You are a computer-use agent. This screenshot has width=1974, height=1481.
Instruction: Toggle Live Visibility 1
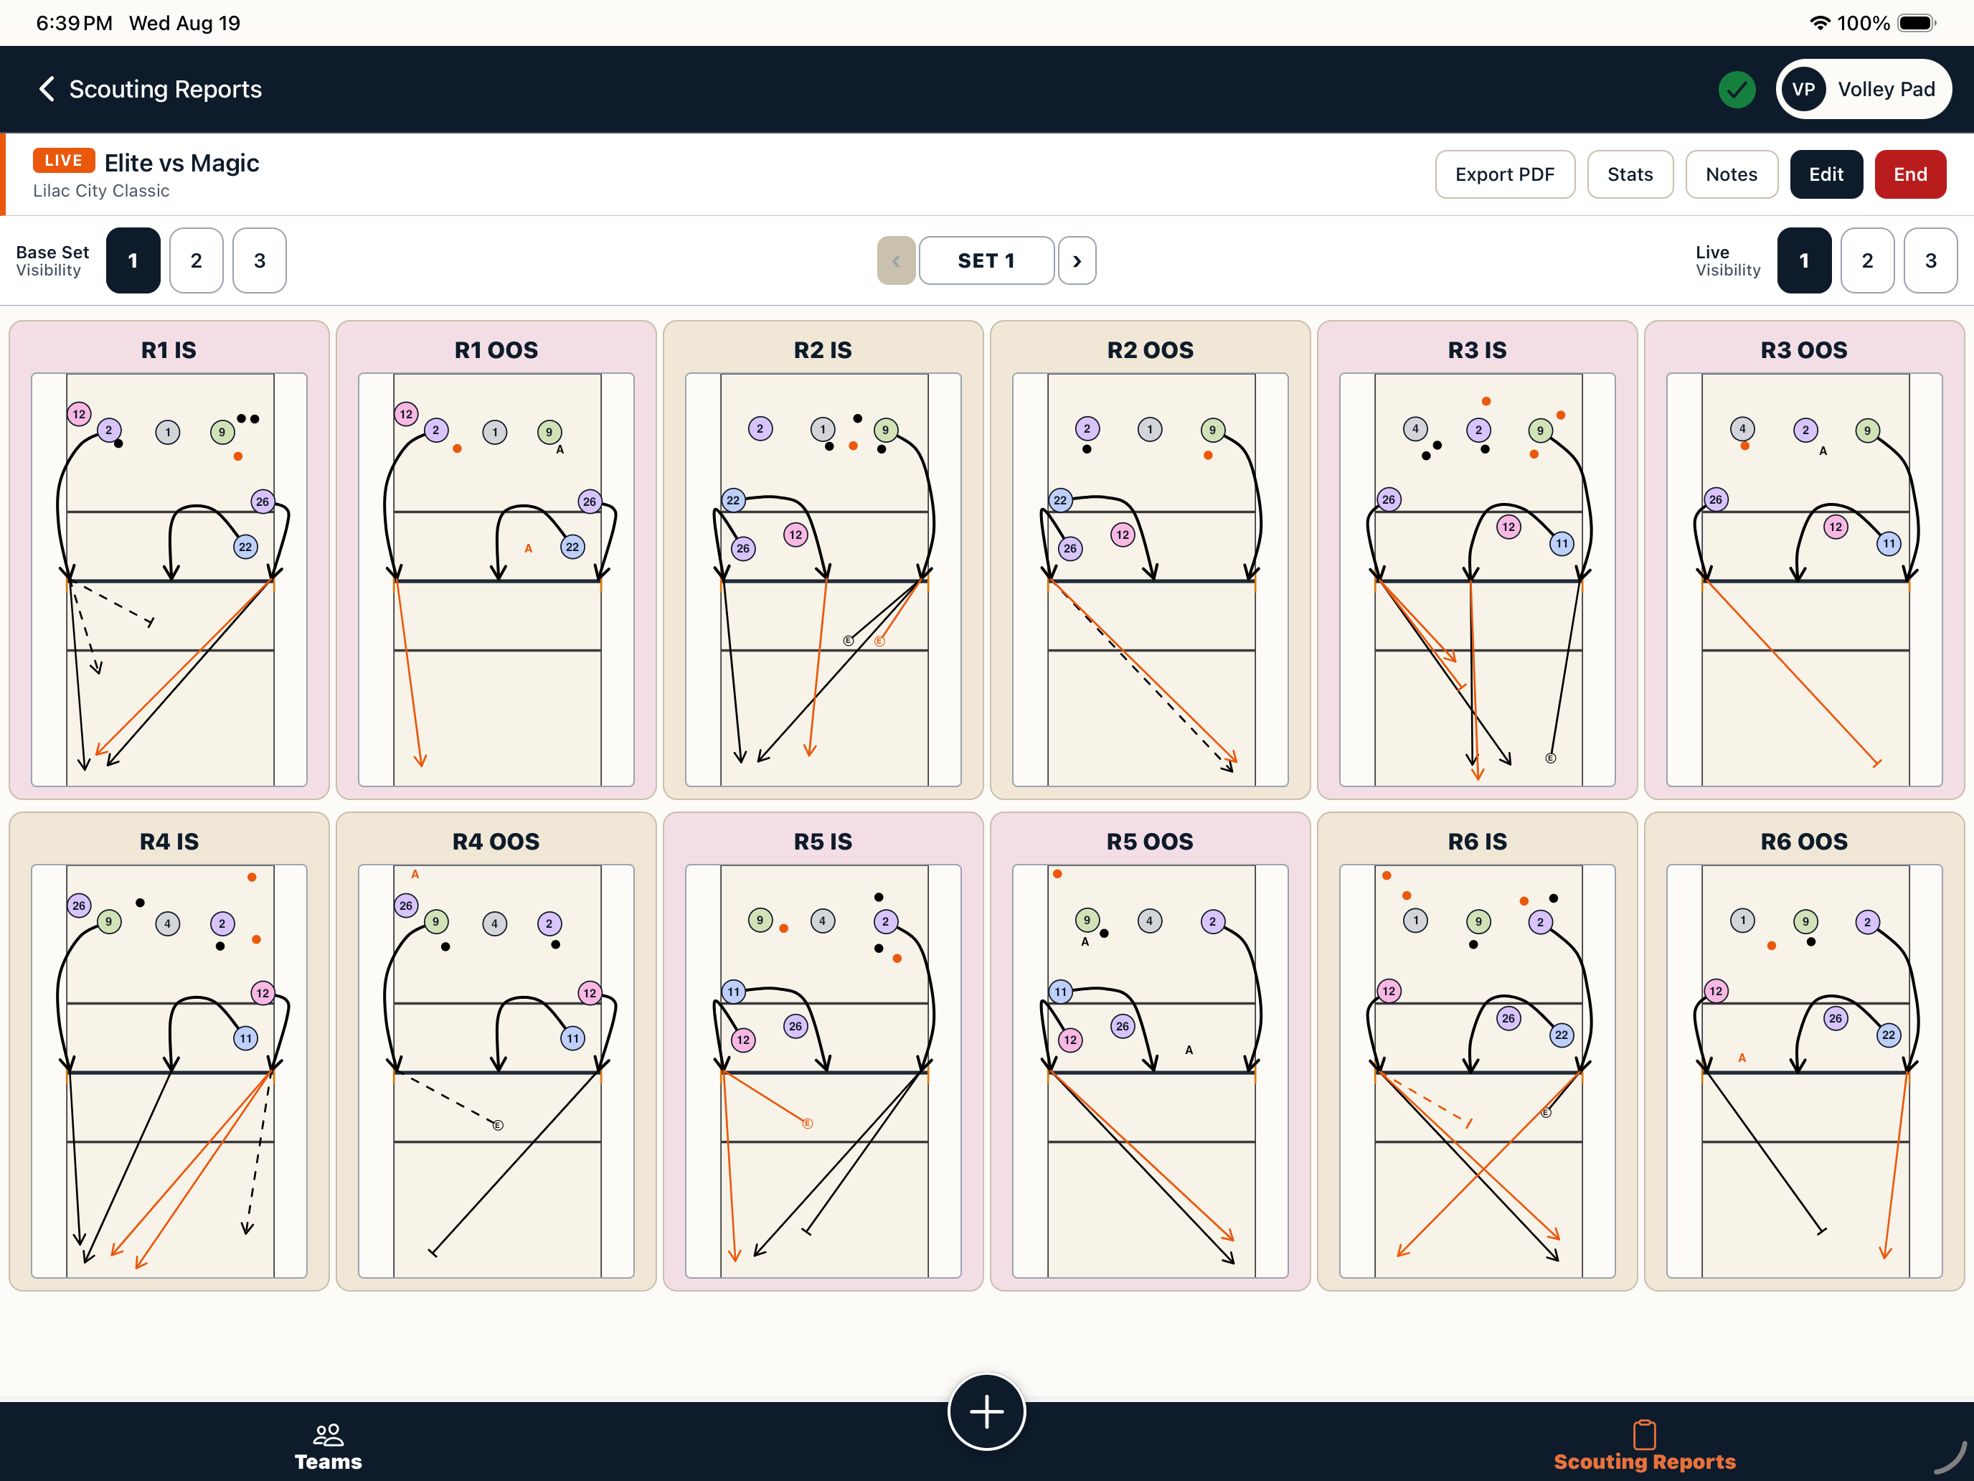pos(1805,260)
